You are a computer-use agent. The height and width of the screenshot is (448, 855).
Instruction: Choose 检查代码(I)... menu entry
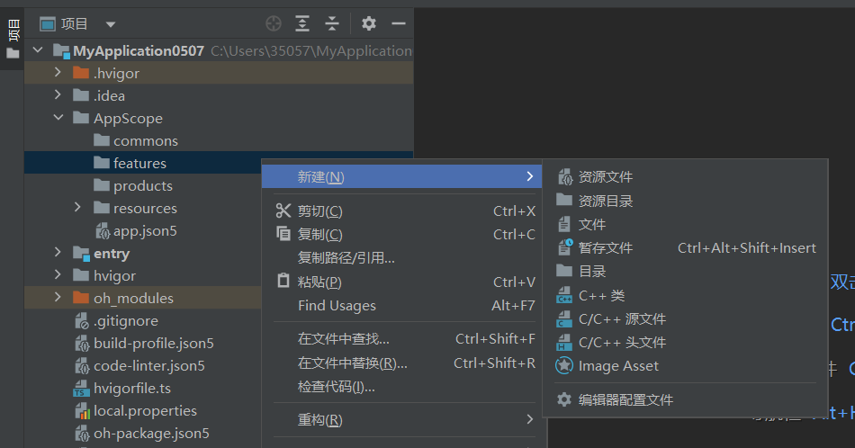coord(404,387)
